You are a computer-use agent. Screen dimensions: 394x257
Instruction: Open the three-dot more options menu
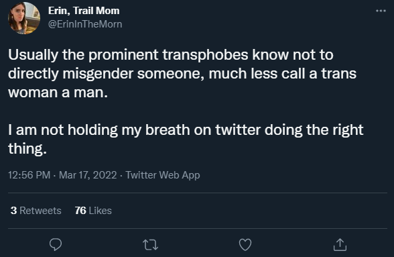pos(381,11)
